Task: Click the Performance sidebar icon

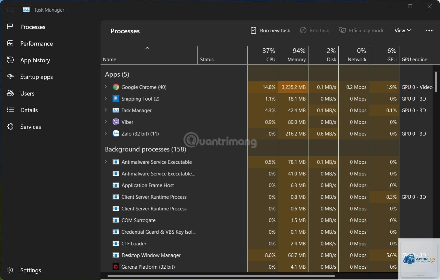Action: (10, 43)
